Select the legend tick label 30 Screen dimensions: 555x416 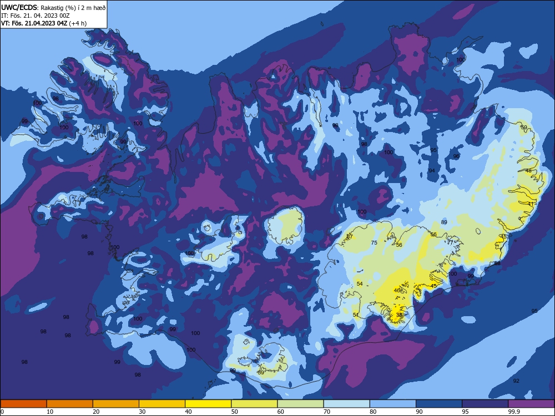pyautogui.click(x=142, y=412)
